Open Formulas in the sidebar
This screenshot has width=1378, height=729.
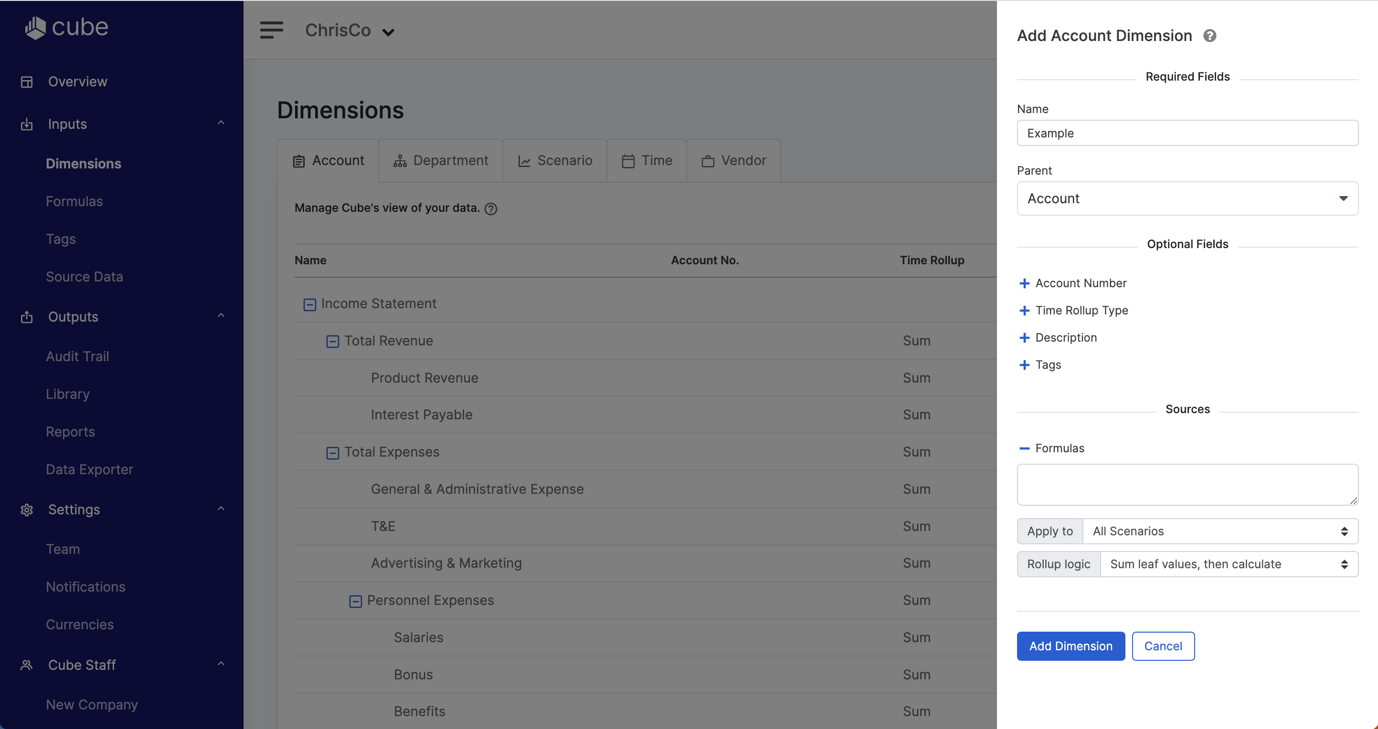click(x=74, y=201)
